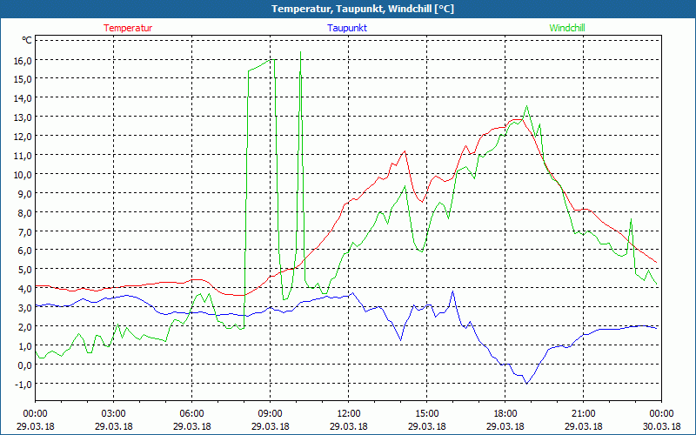Click the 10,0 y-axis value

23,175
